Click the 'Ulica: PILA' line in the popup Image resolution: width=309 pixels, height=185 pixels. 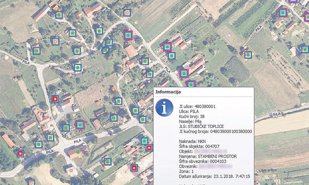189,111
